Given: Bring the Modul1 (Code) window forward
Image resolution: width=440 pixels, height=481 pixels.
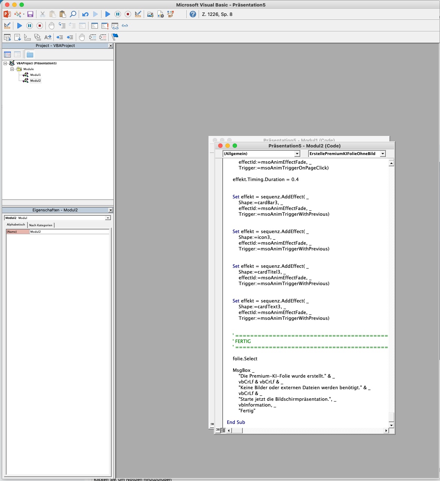Looking at the screenshot, I should click(299, 139).
